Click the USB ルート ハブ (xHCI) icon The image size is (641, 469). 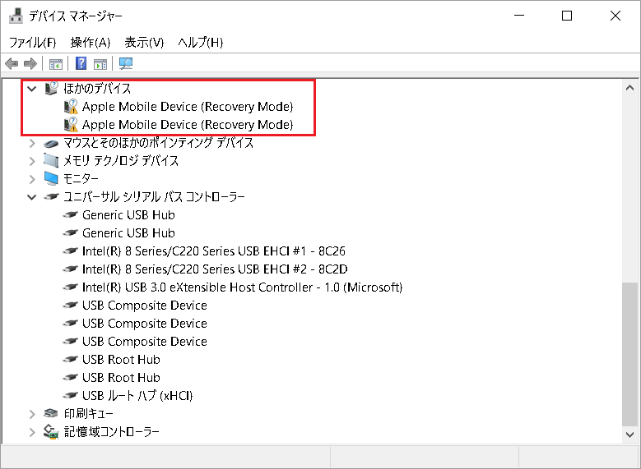coord(70,395)
